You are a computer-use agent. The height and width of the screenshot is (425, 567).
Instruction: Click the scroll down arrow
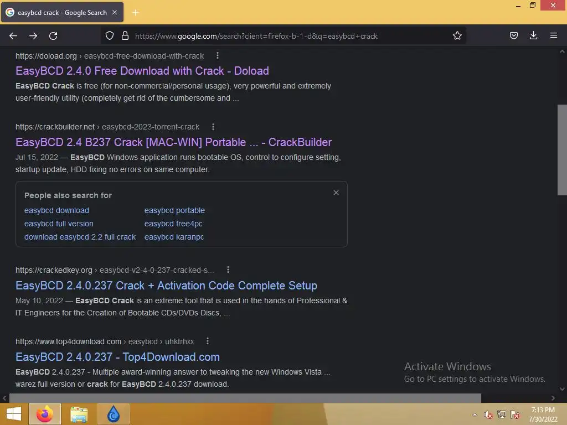point(562,389)
